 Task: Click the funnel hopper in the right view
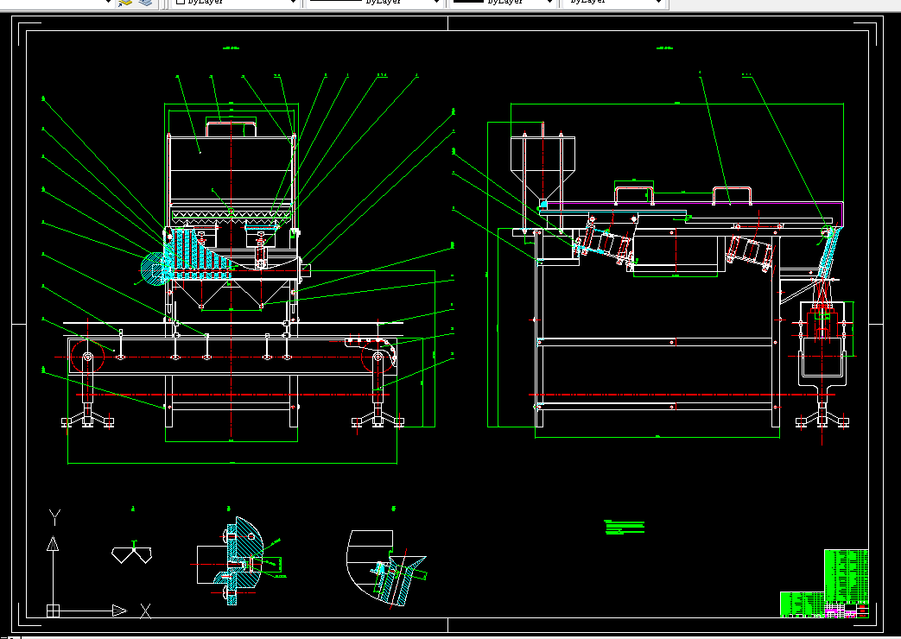pos(543,168)
